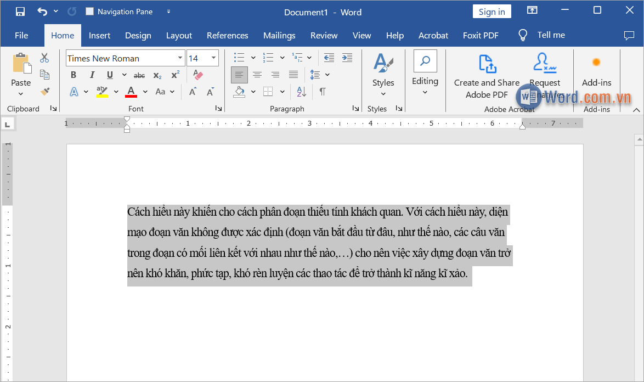Cut the selection with the scissors icon
The image size is (644, 382).
(x=44, y=58)
